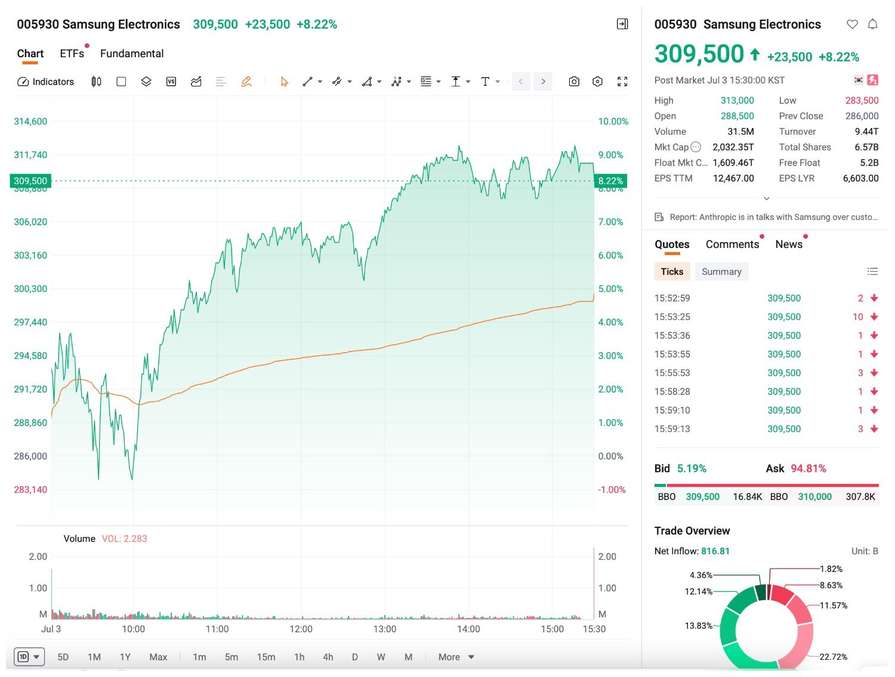
Task: Expand the triangle shape tool options arrow
Action: click(x=379, y=82)
